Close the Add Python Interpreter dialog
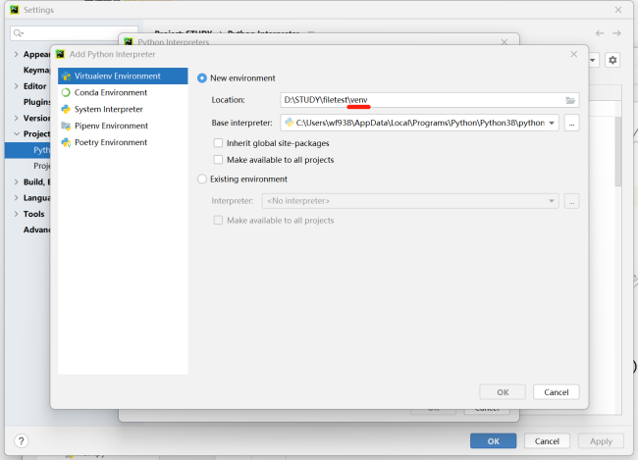Screen dimensions: 638x460 574,54
